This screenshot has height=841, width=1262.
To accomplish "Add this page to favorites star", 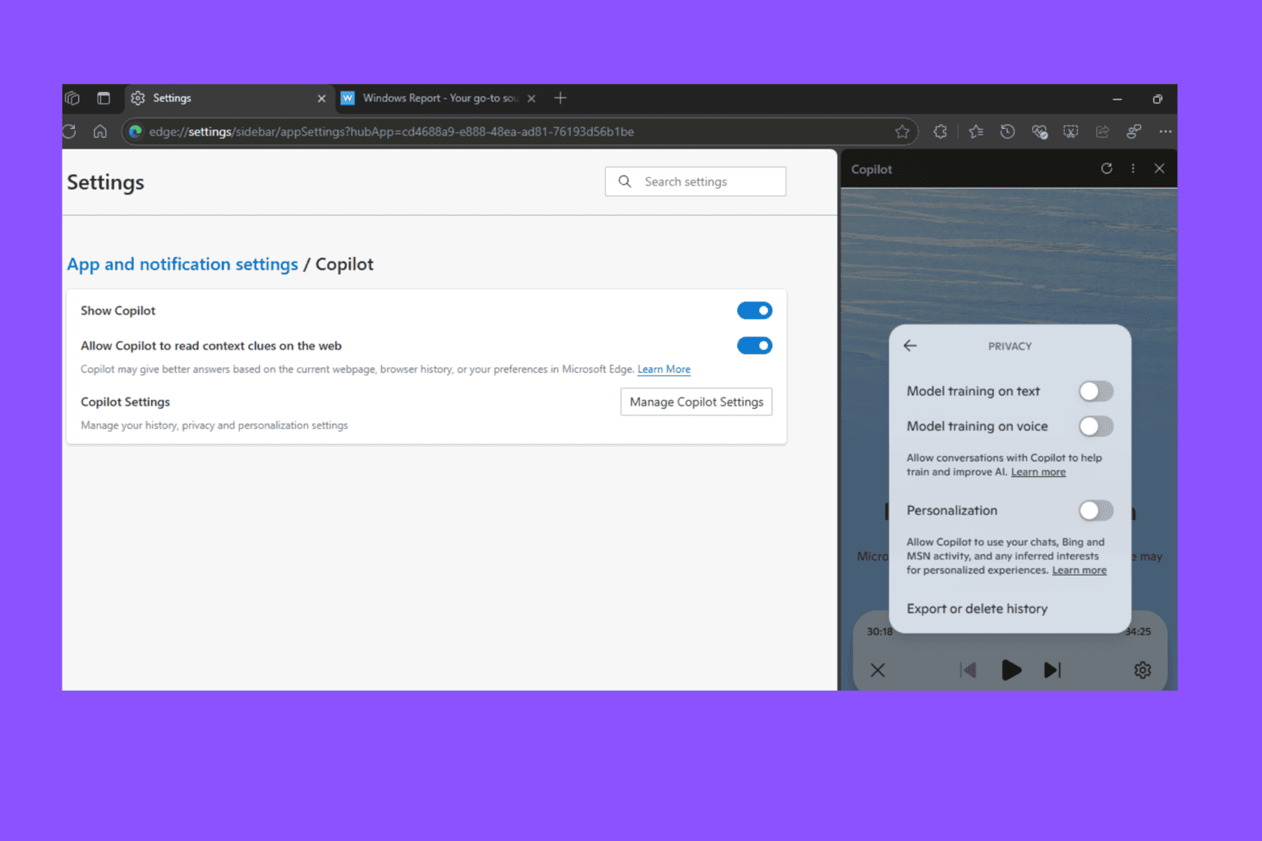I will 902,131.
